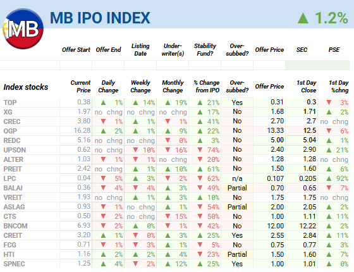
Task: Click CREC current price 3.80
Action: [83, 121]
